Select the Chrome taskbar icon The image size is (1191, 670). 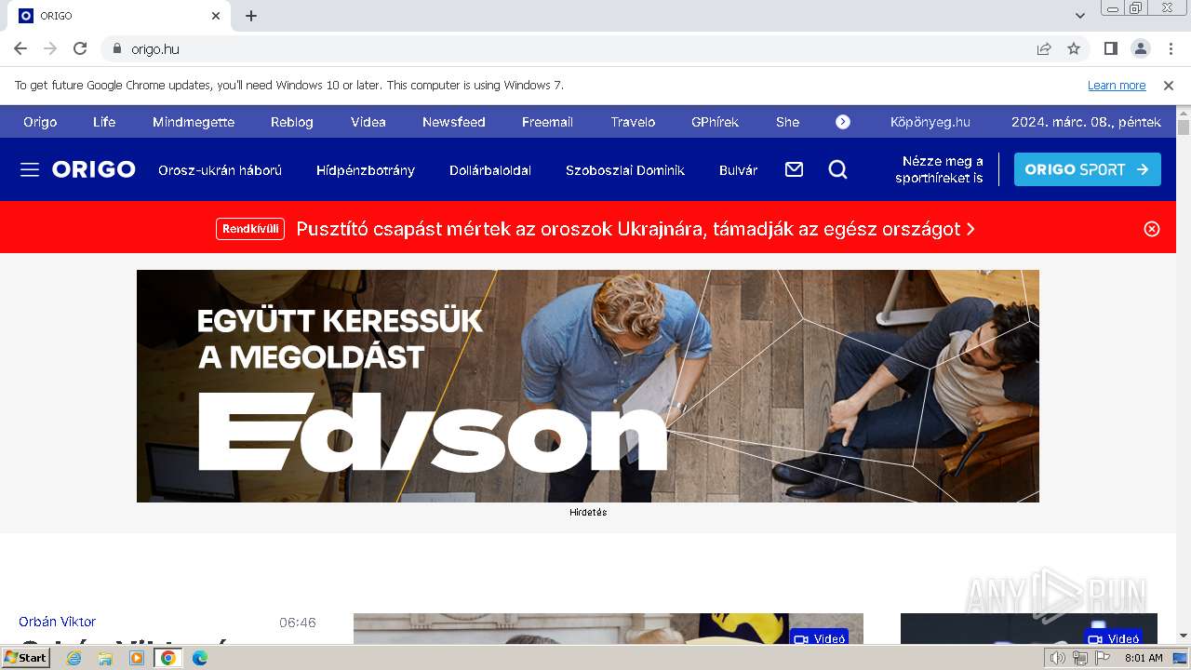click(x=168, y=658)
